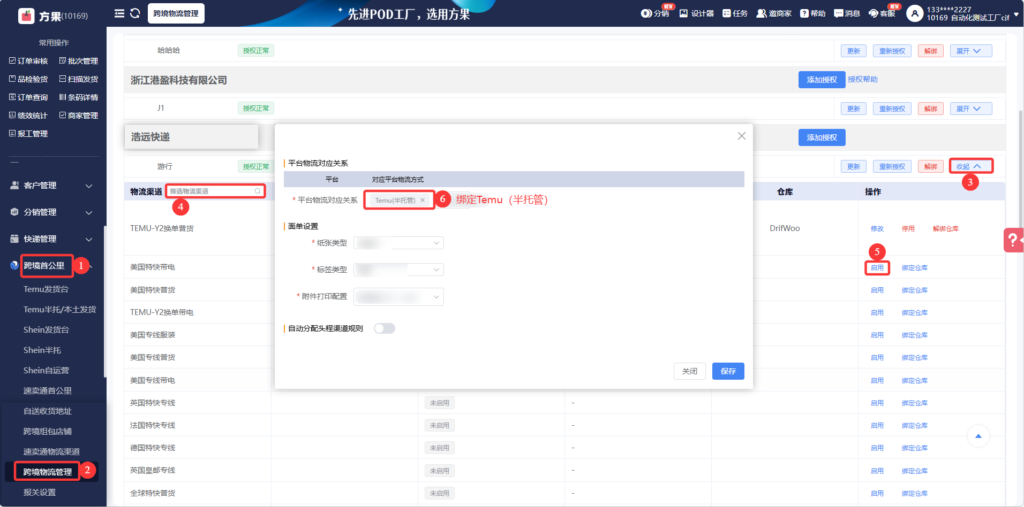
Task: Click the back-to-top arrow button
Action: tap(978, 436)
